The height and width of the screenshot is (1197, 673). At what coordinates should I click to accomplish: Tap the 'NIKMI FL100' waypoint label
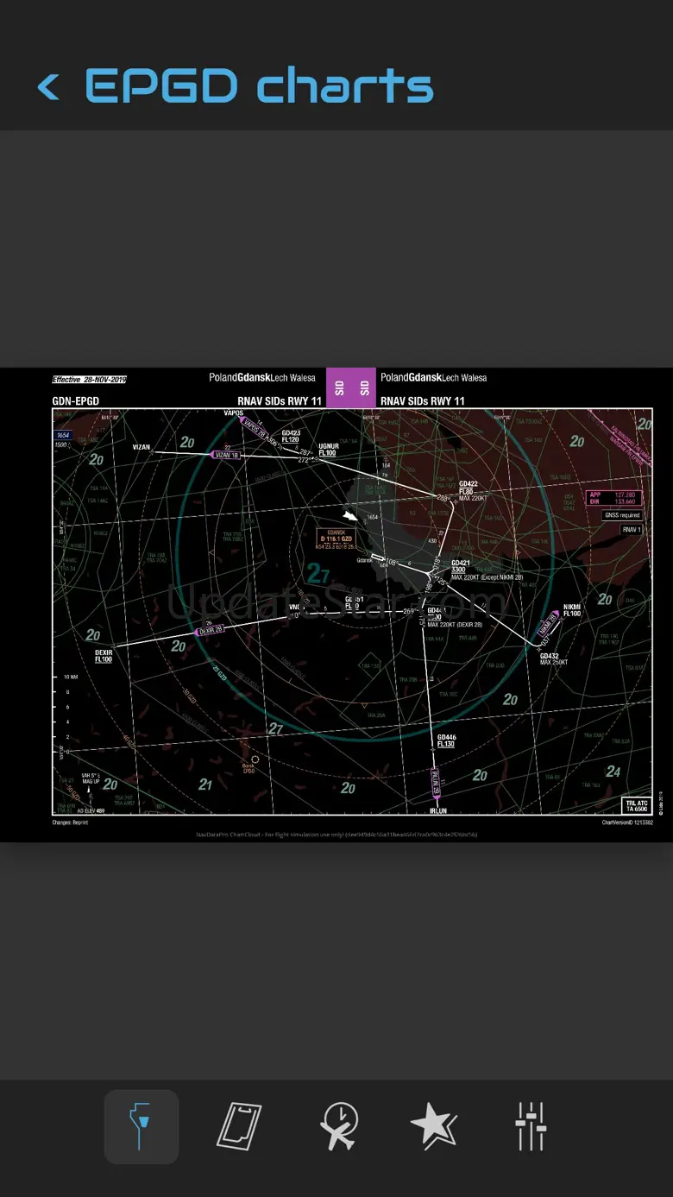pos(572,610)
